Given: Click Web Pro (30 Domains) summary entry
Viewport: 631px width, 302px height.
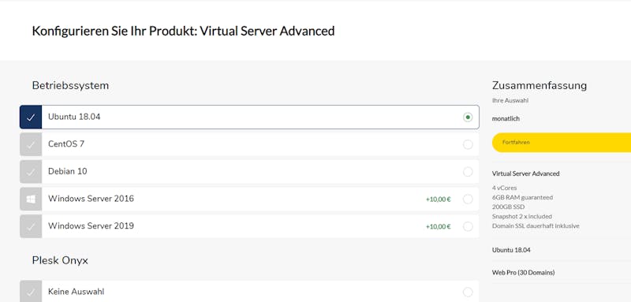Looking at the screenshot, I should click(523, 273).
